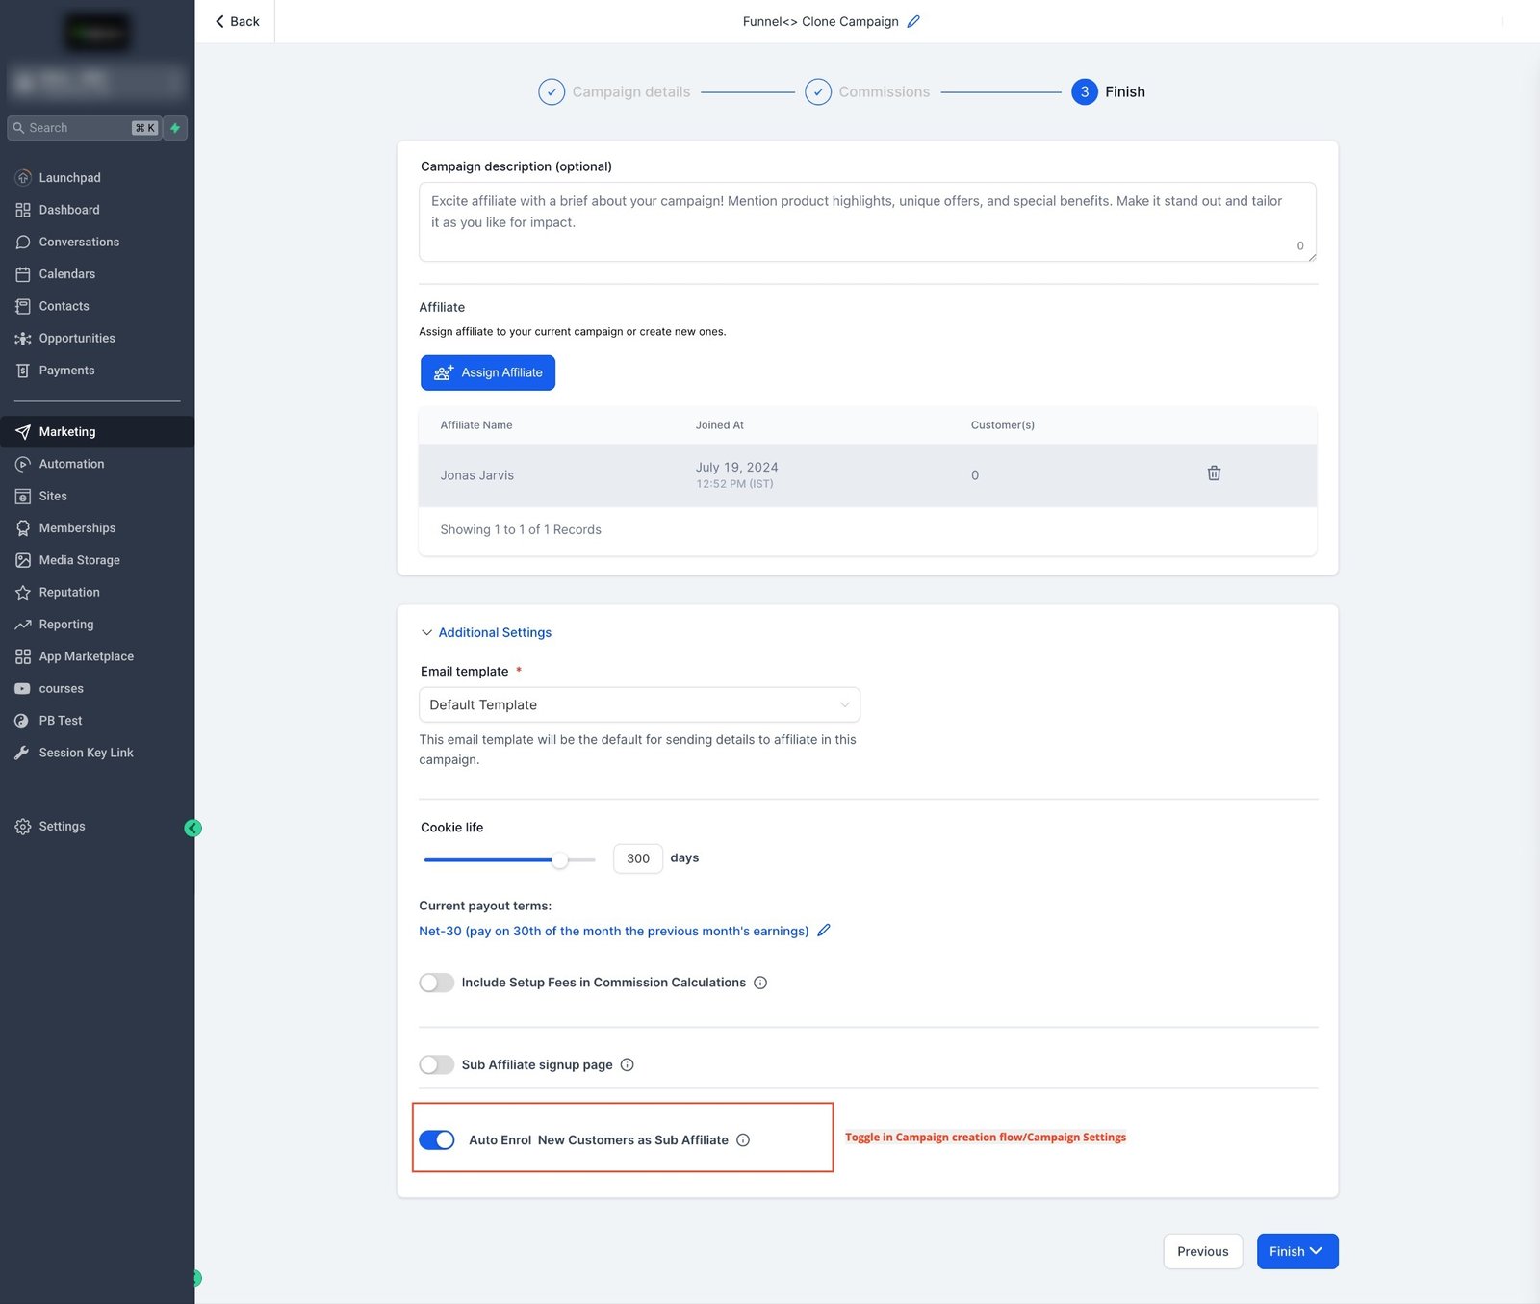Collapse sidebar with green arrow button

tap(192, 829)
